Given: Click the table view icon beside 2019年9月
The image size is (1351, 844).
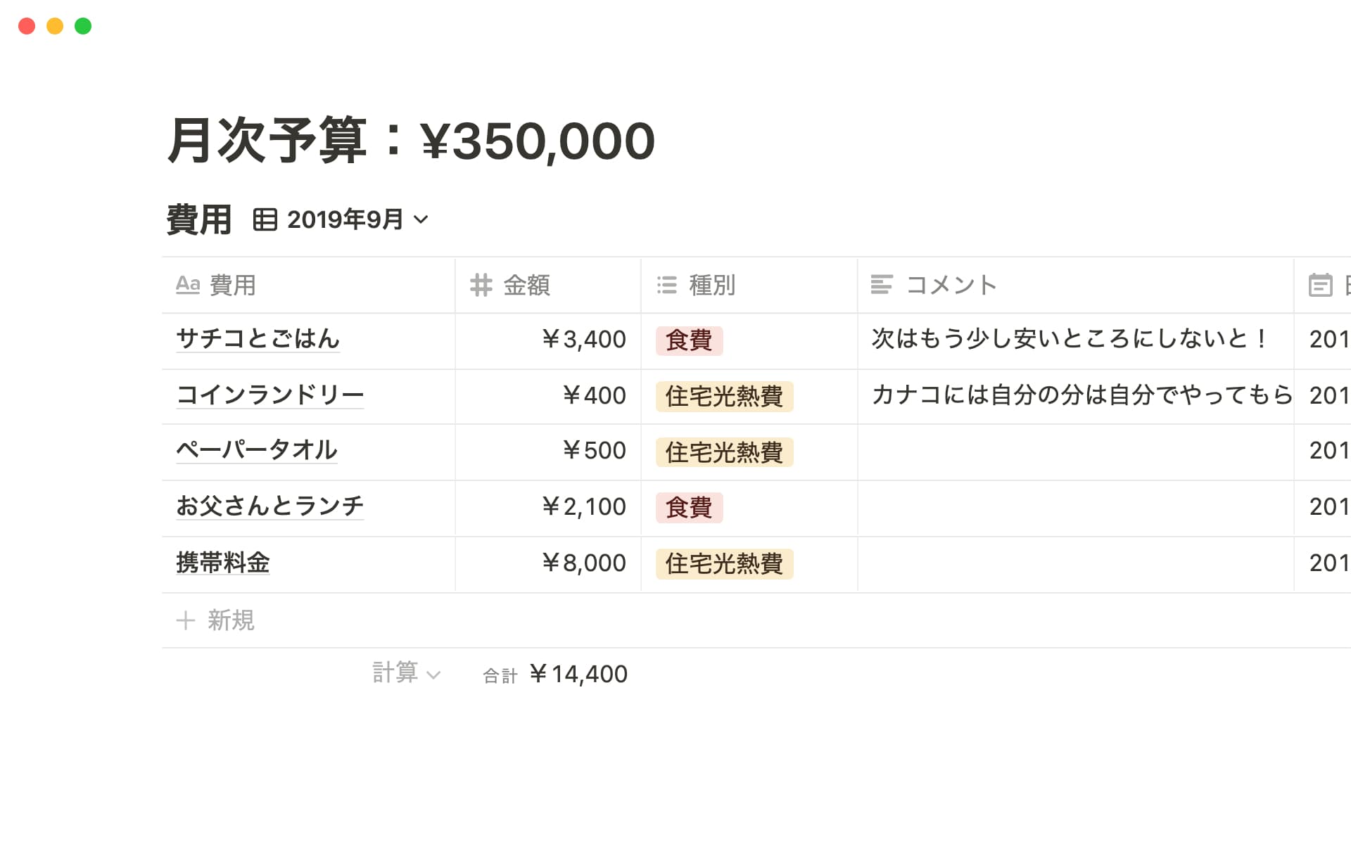Looking at the screenshot, I should tap(265, 219).
